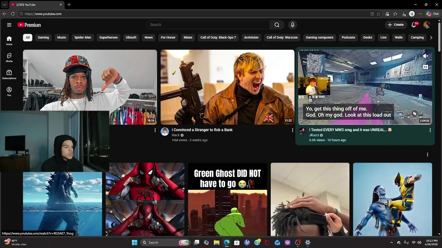
Task: Open the I Tested EVERY MW3 smg video title
Action: pos(350,130)
